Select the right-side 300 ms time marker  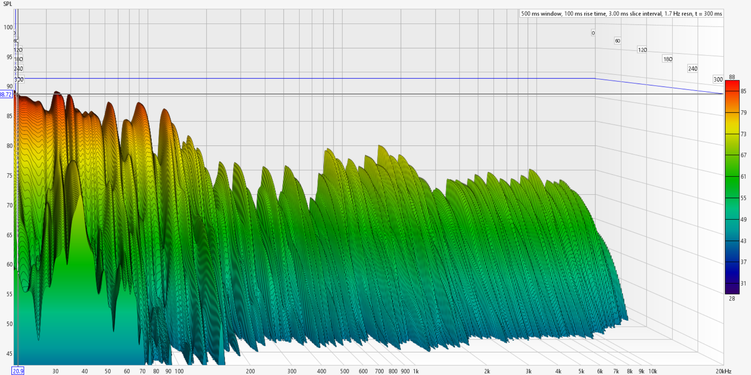pos(718,79)
